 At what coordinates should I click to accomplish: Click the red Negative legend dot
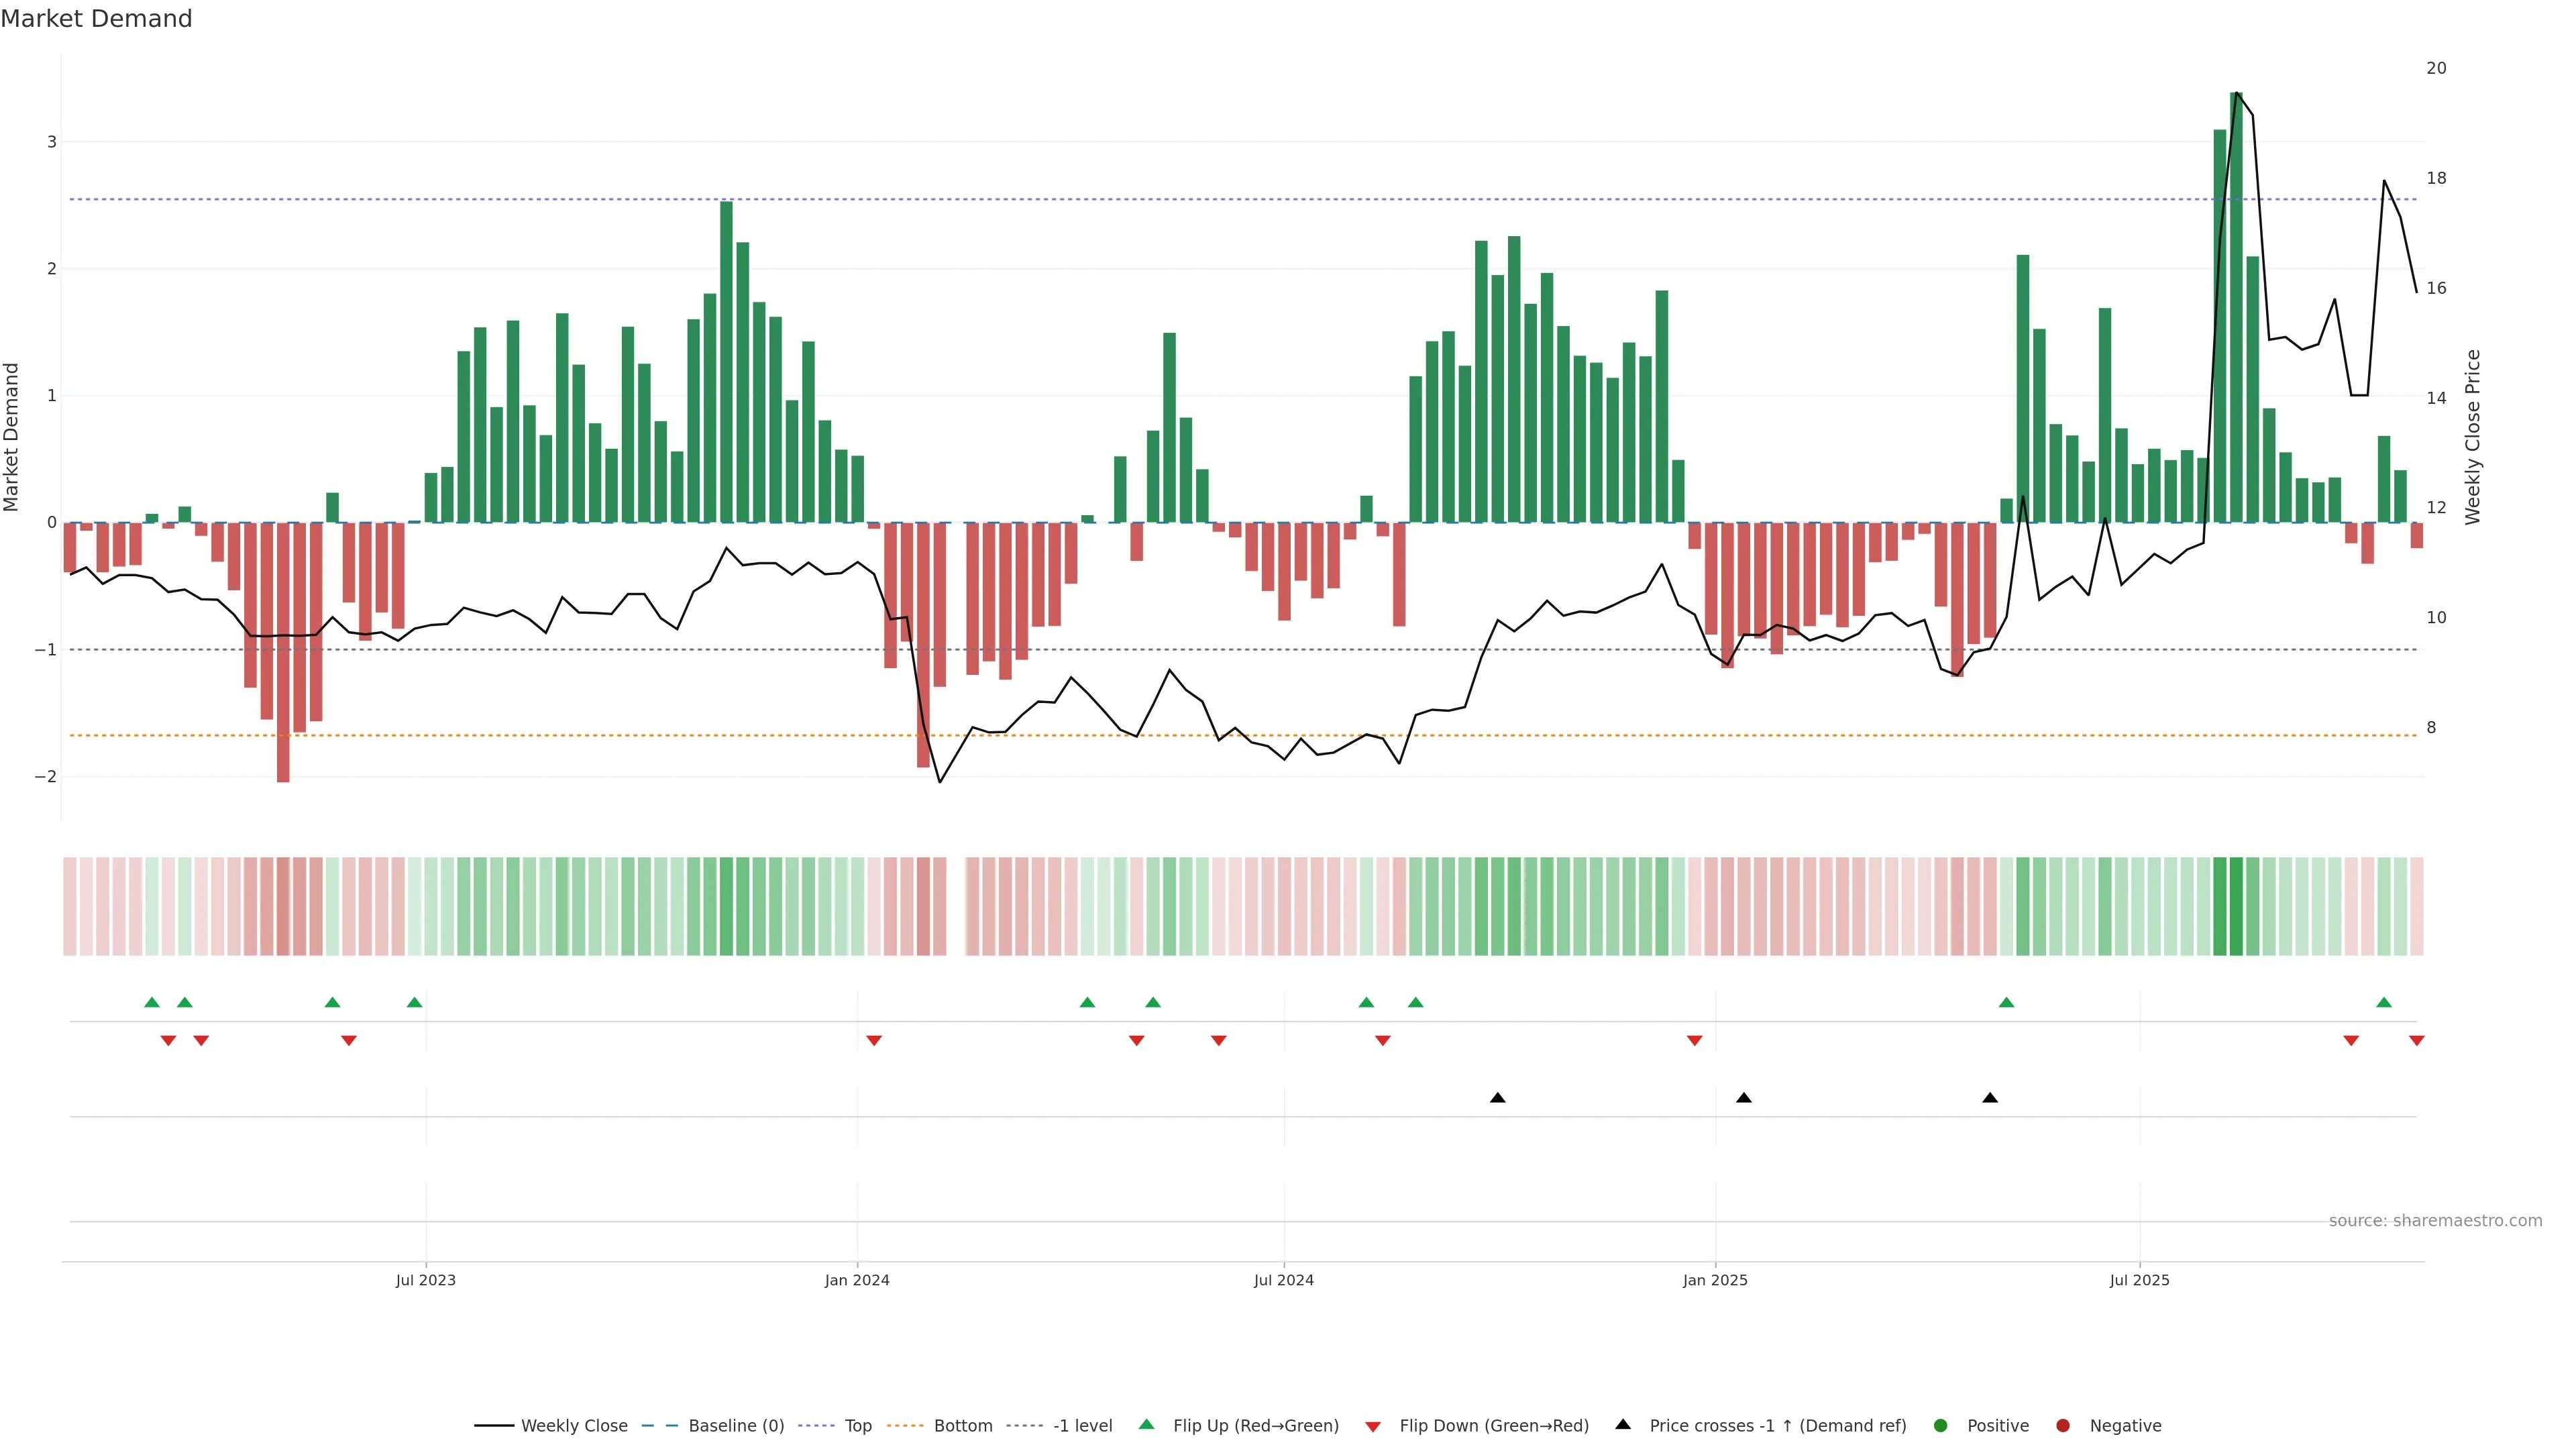pyautogui.click(x=2063, y=1426)
